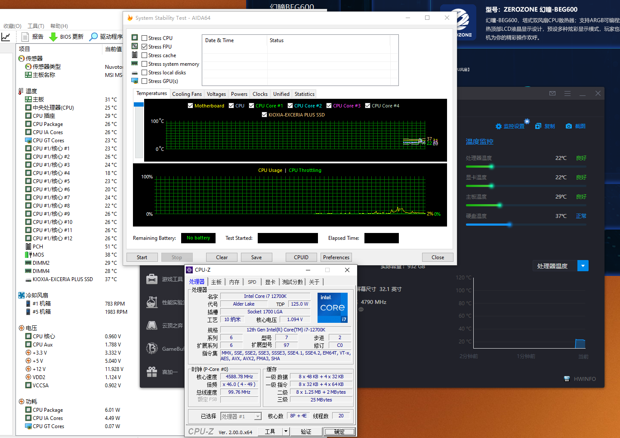Click the Save button

click(x=256, y=257)
